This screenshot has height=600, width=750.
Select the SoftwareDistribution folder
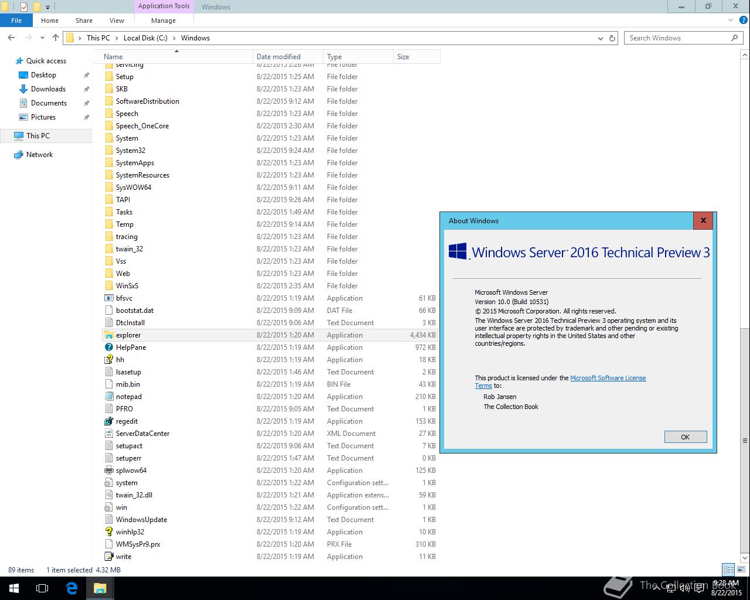[270, 101]
